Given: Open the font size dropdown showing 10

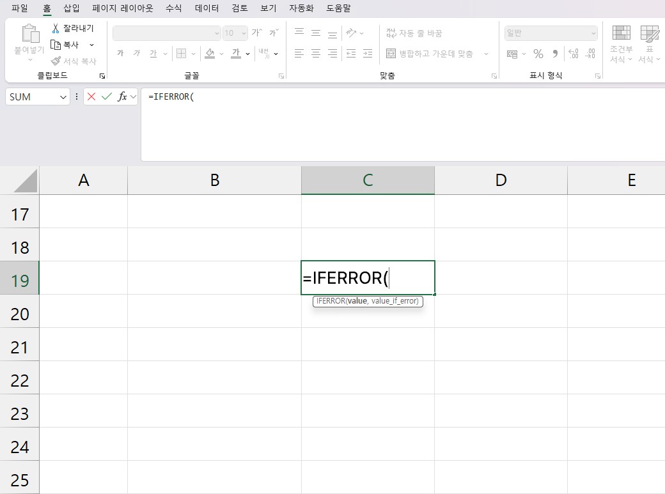Looking at the screenshot, I should click(242, 33).
